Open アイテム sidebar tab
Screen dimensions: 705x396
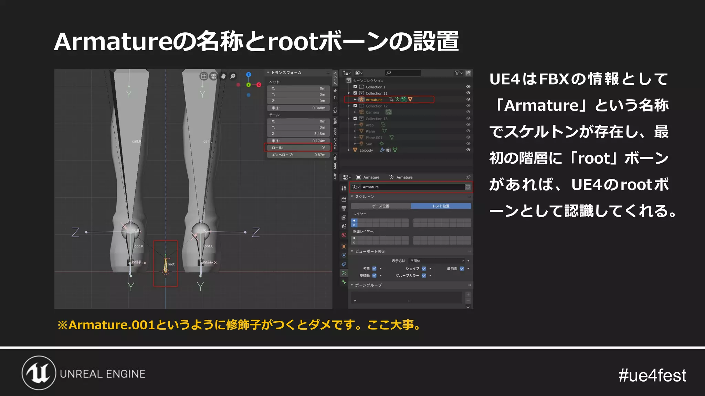click(x=335, y=78)
